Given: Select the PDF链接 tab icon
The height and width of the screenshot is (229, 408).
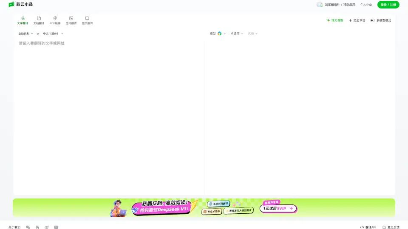Looking at the screenshot, I should pos(55,19).
